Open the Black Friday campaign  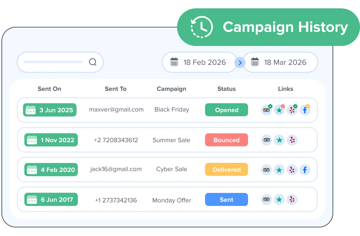tap(172, 109)
